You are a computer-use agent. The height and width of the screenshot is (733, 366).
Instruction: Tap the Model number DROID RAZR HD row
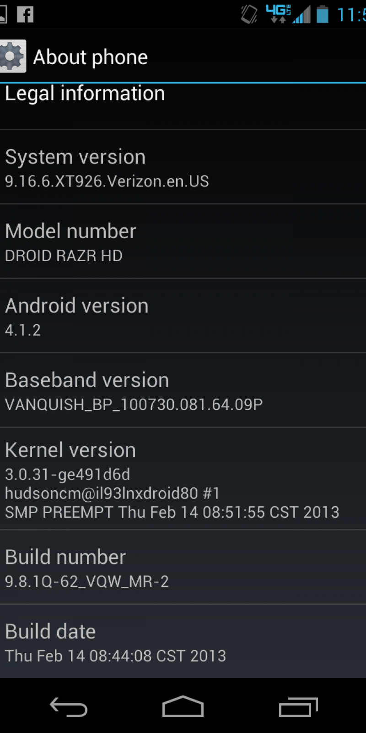tap(183, 241)
